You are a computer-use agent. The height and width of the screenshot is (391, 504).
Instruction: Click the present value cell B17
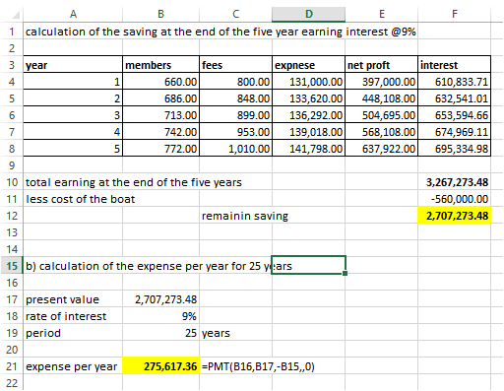pyautogui.click(x=160, y=299)
